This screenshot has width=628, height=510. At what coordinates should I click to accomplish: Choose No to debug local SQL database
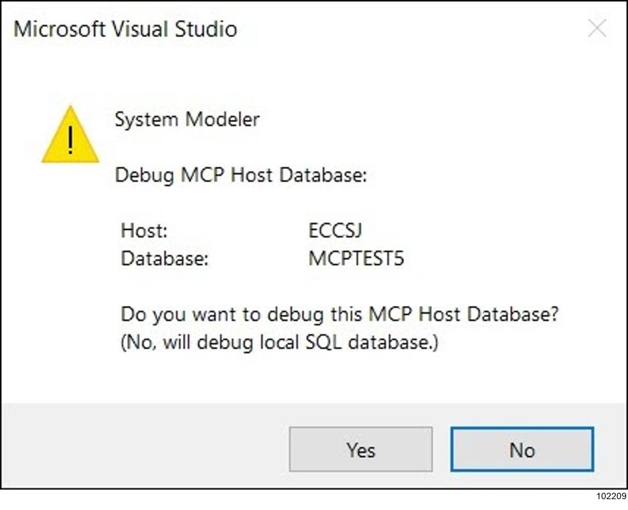pyautogui.click(x=521, y=450)
